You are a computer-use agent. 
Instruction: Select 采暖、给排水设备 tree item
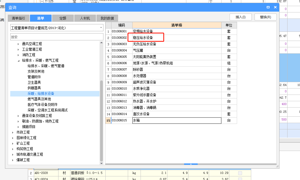pos(41,93)
